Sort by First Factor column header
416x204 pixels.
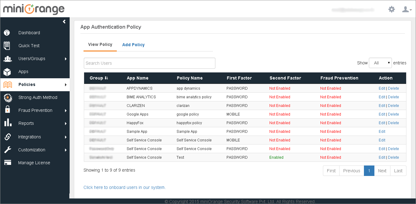click(x=239, y=78)
